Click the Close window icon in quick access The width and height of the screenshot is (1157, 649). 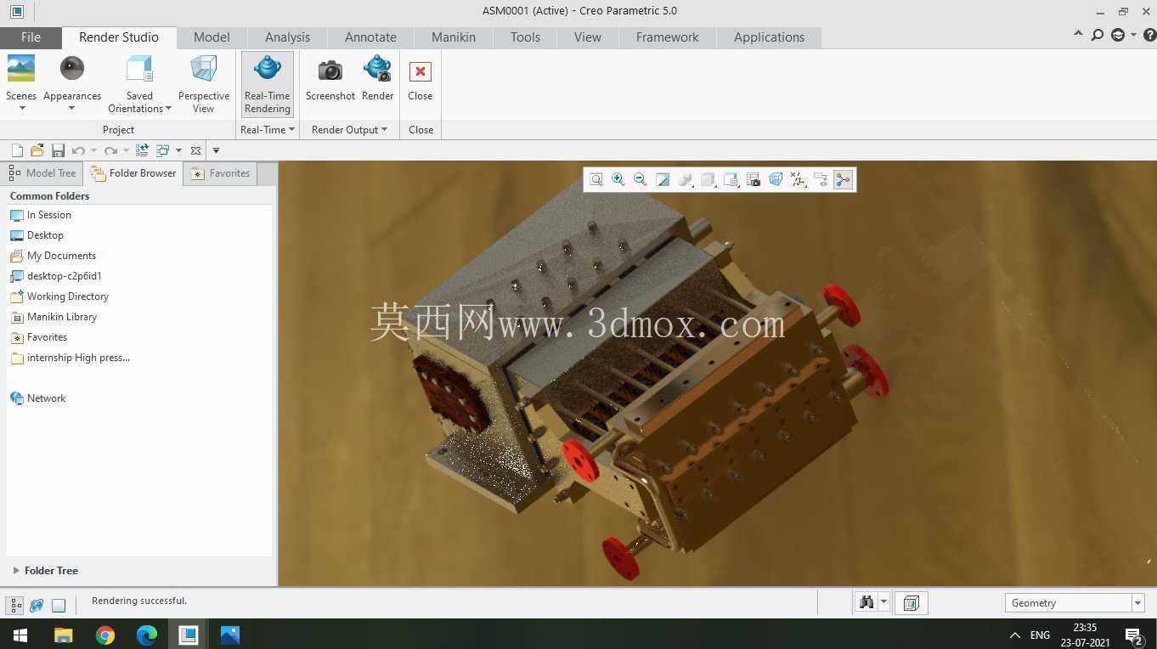point(195,150)
